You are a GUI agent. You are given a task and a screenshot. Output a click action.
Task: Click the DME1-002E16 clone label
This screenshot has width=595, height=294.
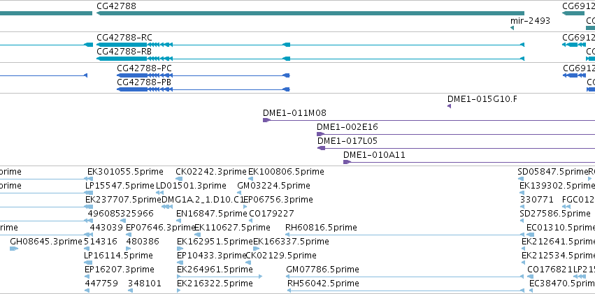point(347,127)
